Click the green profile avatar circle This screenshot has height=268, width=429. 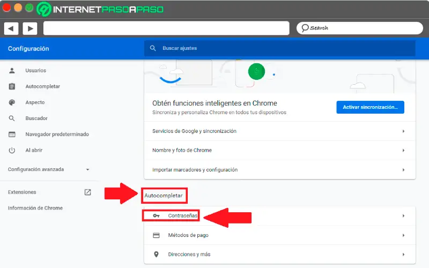tap(256, 71)
